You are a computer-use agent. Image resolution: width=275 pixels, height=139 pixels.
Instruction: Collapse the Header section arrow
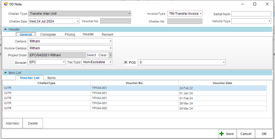(5, 29)
